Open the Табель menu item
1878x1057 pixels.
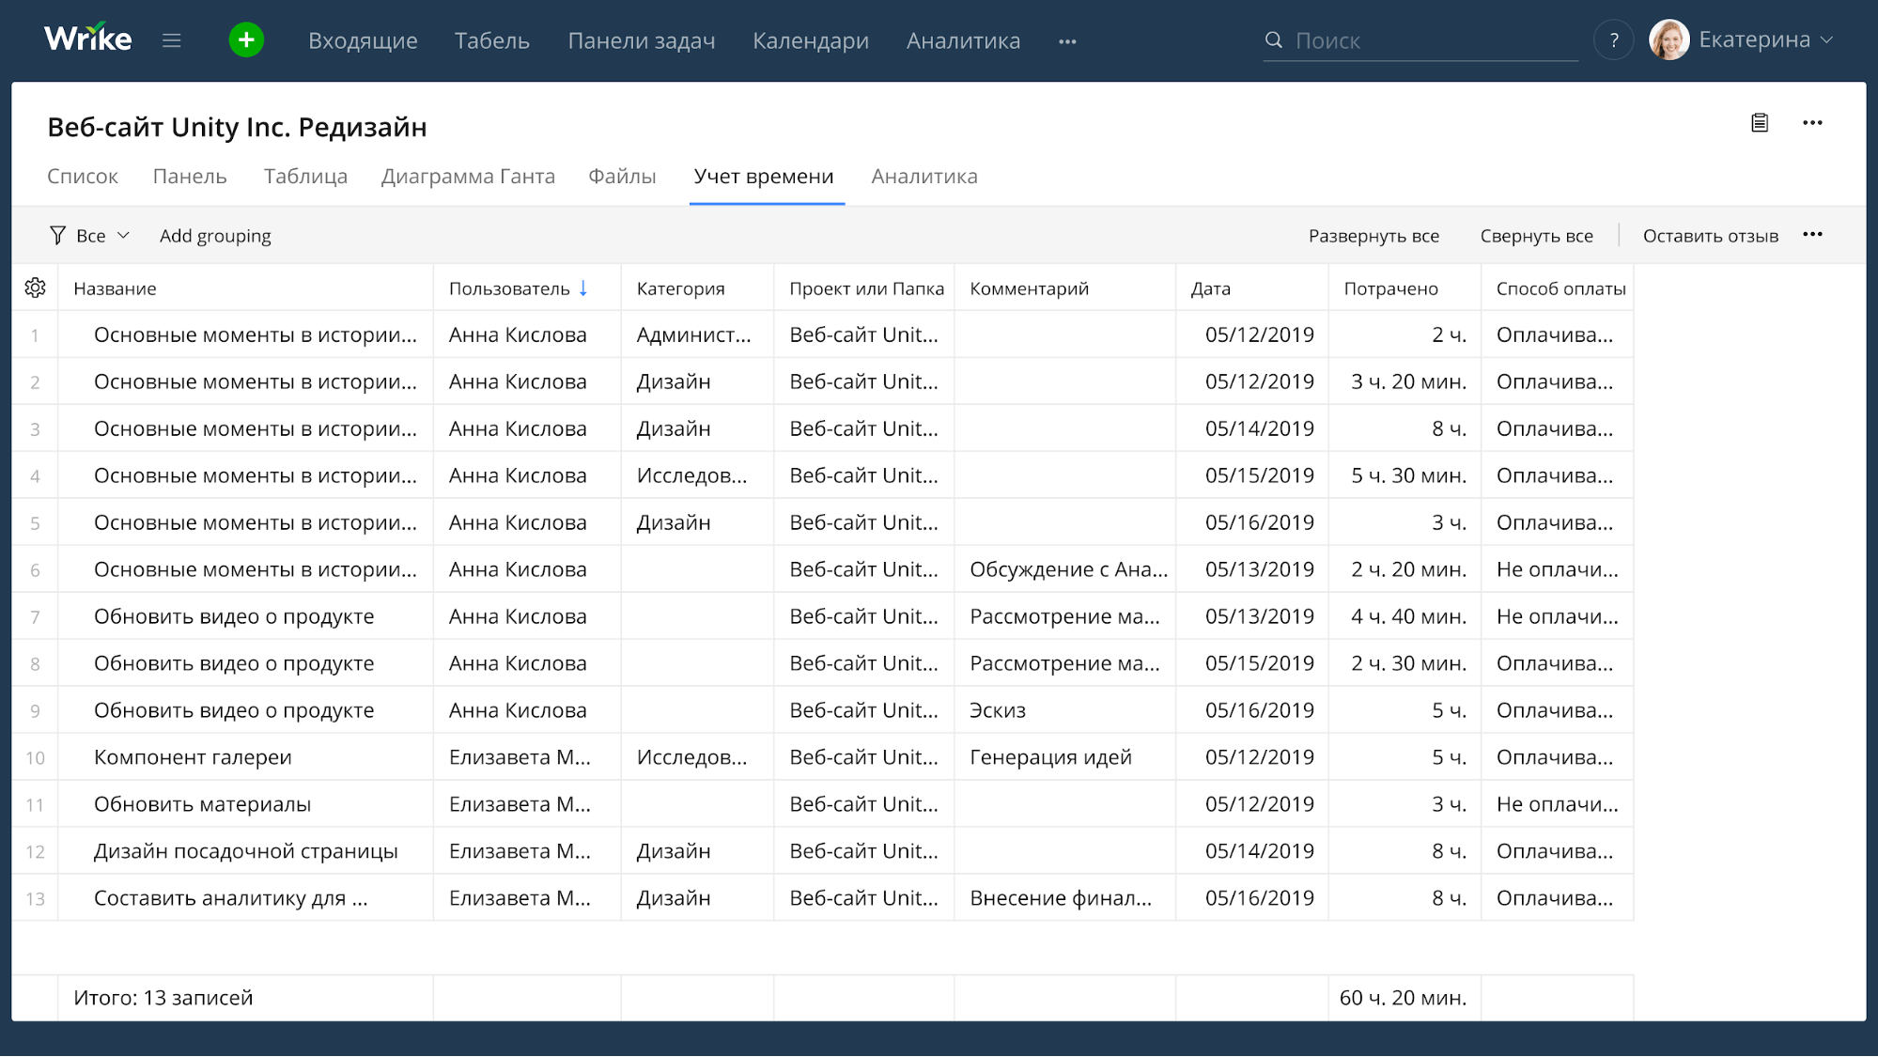click(x=492, y=40)
